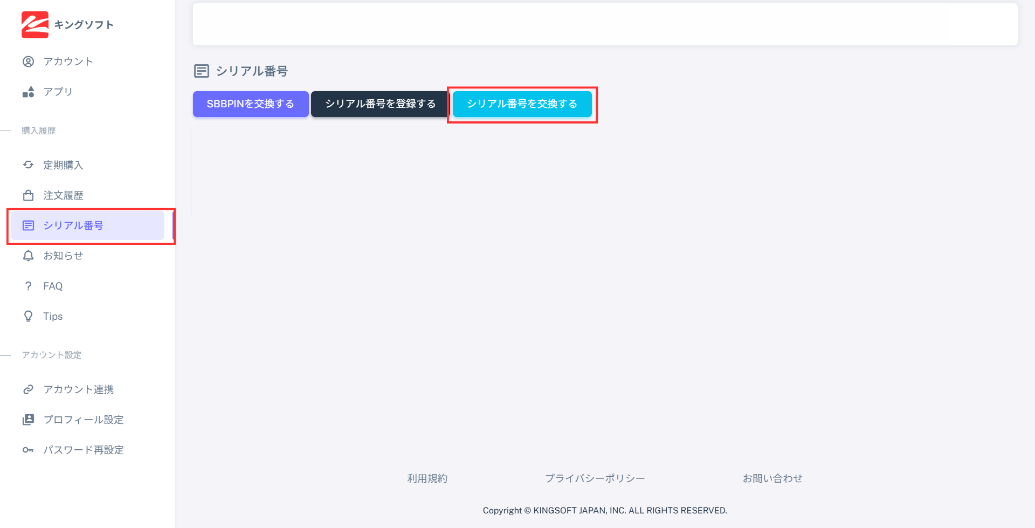Open the お問い合わせ footer link
Image resolution: width=1035 pixels, height=528 pixels.
(x=772, y=478)
